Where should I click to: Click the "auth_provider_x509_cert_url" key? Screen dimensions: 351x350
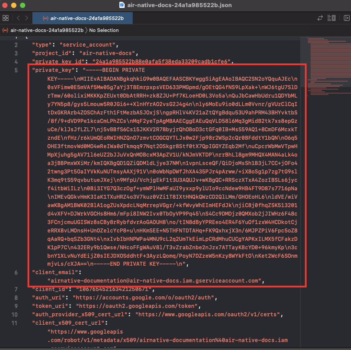pyautogui.click(x=80, y=315)
